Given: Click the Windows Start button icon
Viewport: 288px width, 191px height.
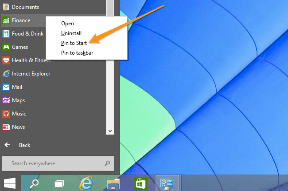Looking at the screenshot, I should pos(10,183).
